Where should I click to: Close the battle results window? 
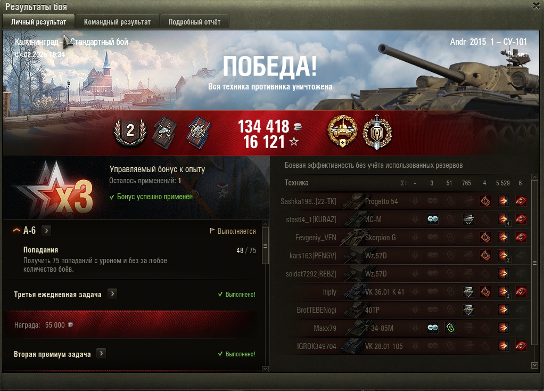537,6
